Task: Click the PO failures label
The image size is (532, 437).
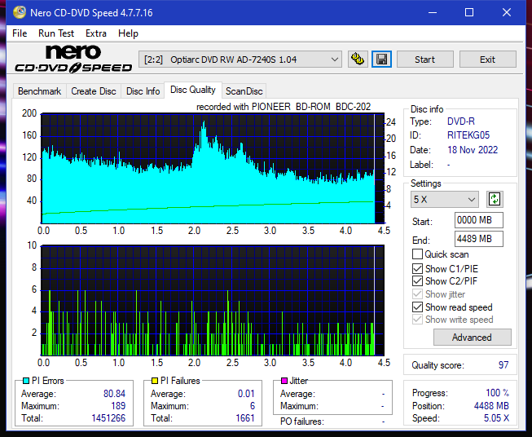Action: pyautogui.click(x=302, y=422)
